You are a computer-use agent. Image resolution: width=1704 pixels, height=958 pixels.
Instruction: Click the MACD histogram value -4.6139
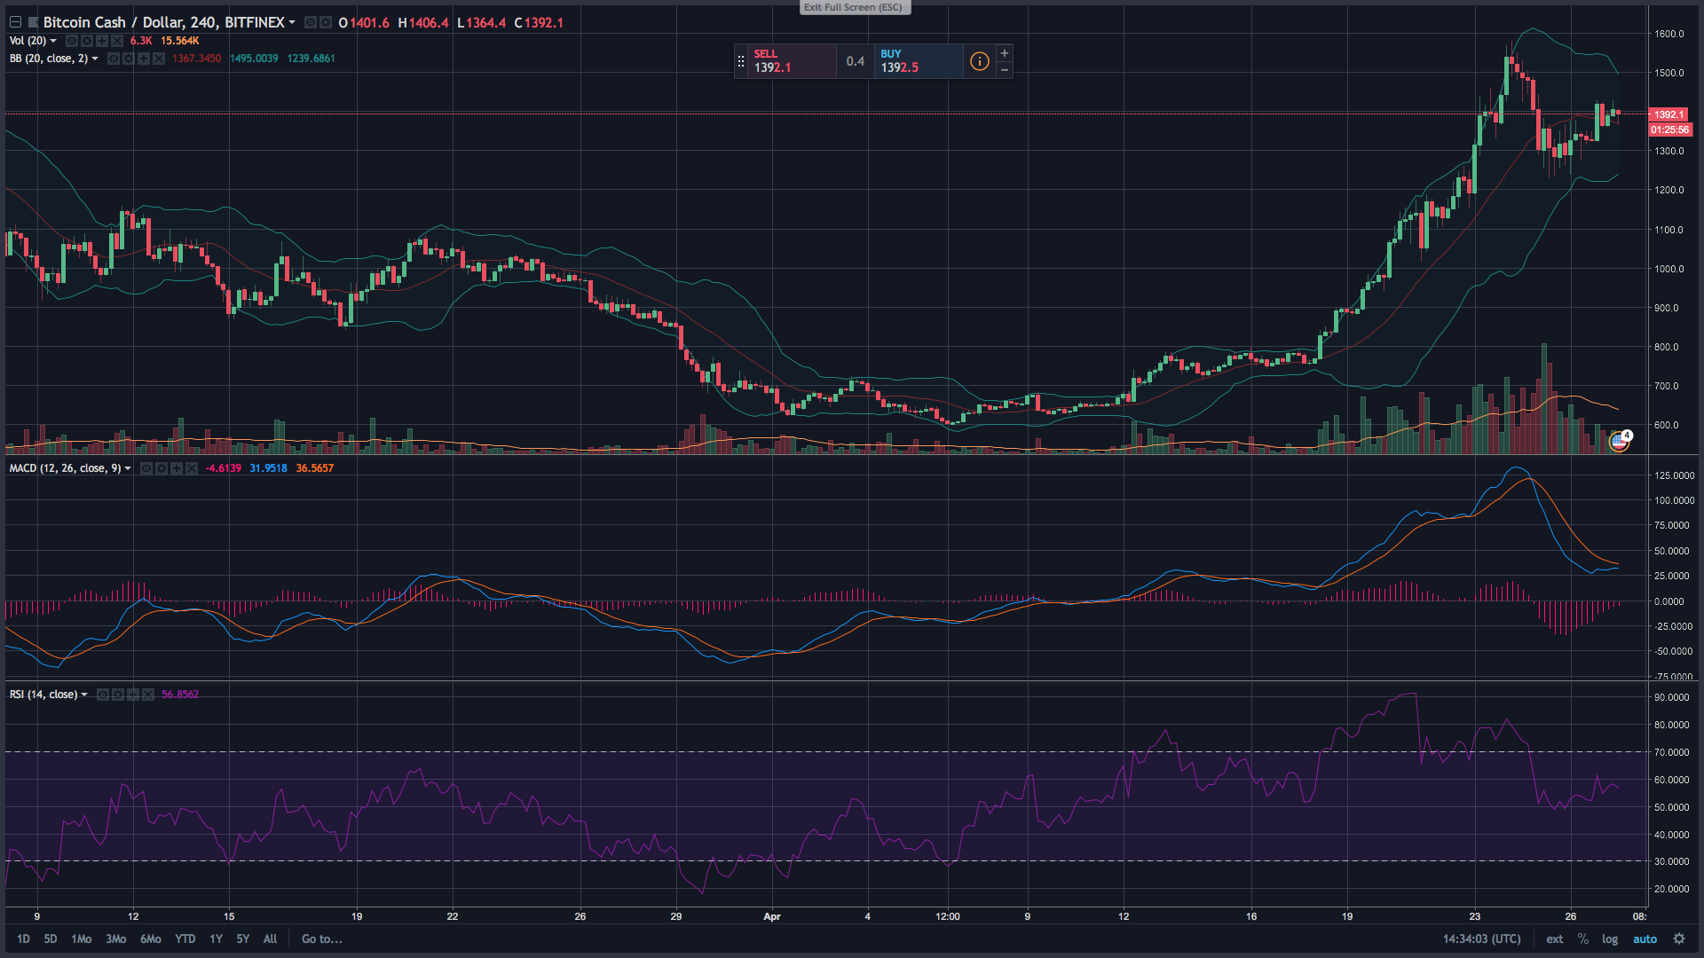pyautogui.click(x=223, y=468)
